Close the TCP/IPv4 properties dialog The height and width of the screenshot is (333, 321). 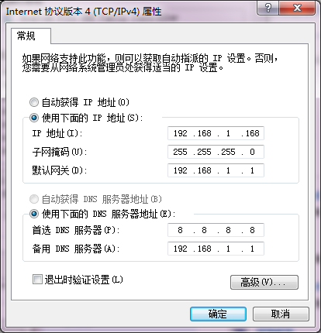(x=297, y=8)
